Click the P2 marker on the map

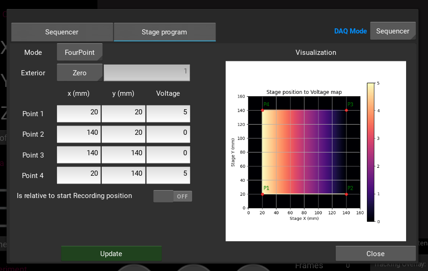tap(346, 194)
